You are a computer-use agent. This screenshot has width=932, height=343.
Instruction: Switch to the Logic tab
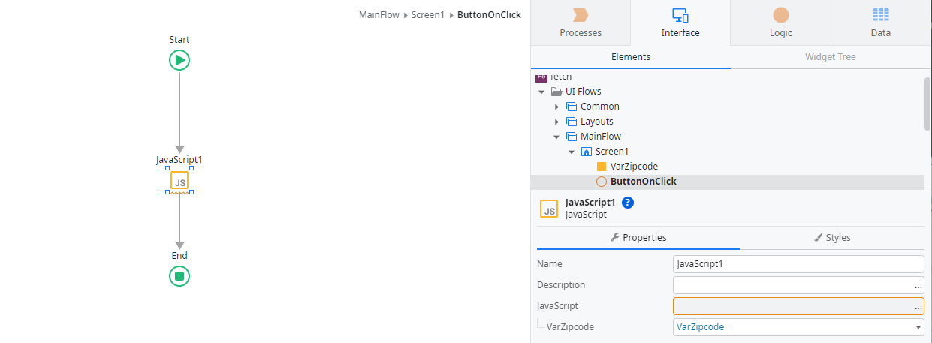pyautogui.click(x=780, y=22)
